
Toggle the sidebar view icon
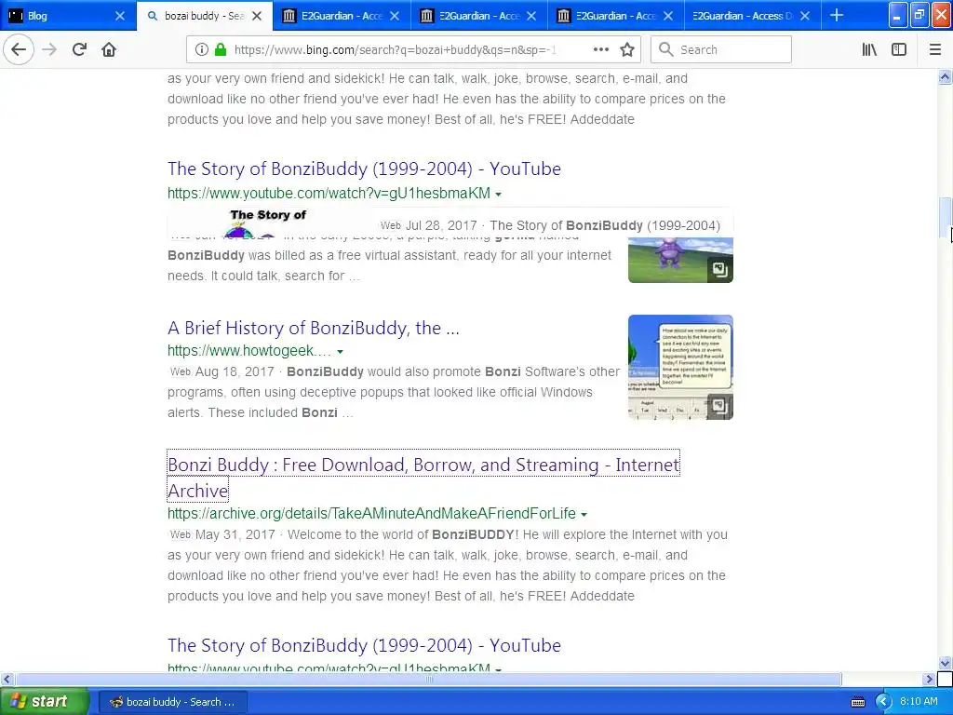pyautogui.click(x=899, y=50)
